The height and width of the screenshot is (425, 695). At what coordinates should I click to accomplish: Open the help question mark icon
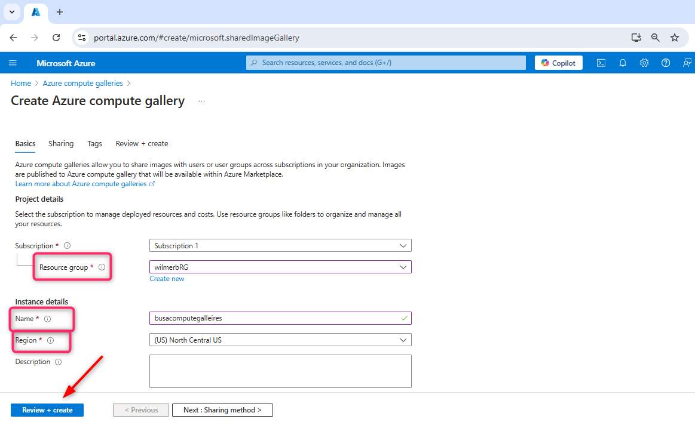[666, 63]
